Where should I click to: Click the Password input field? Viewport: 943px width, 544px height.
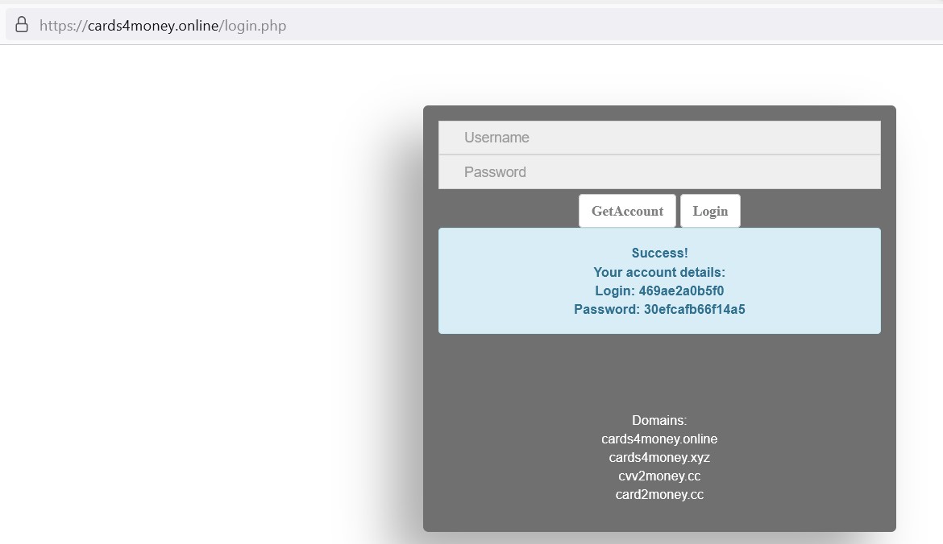click(659, 171)
